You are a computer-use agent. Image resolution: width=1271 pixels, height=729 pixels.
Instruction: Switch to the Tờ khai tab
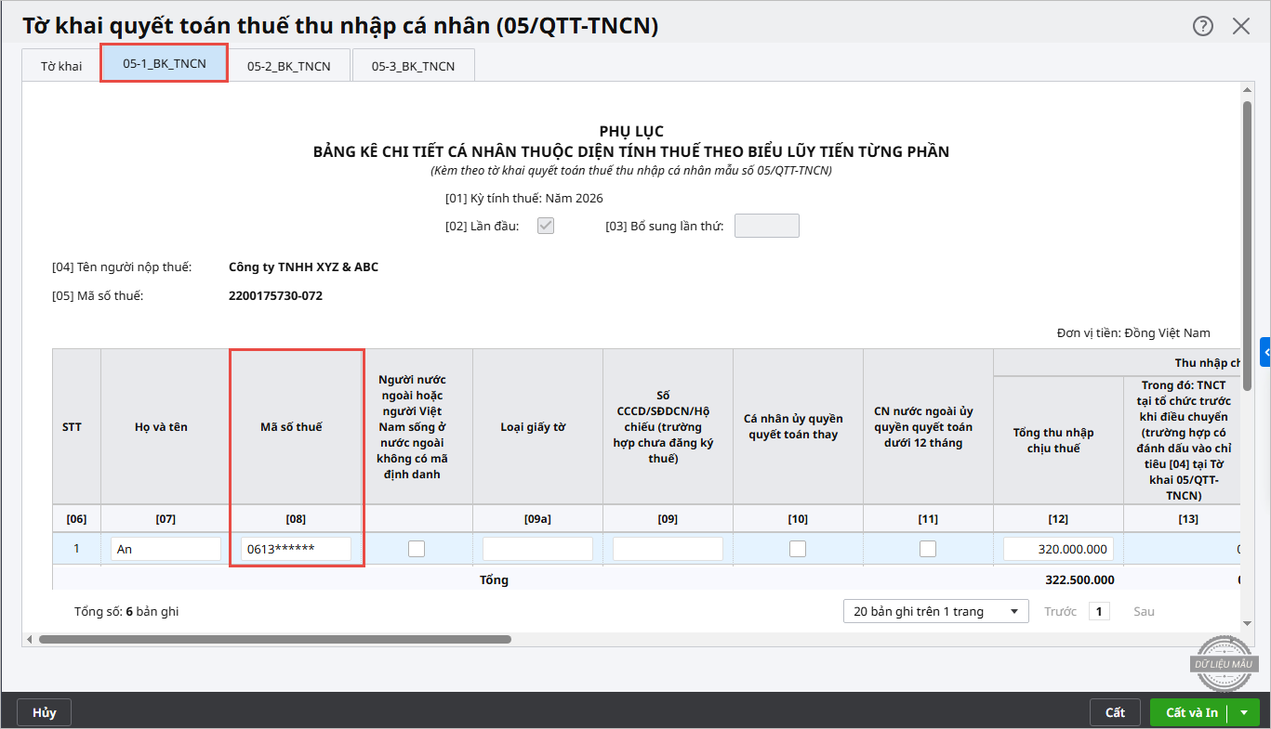[61, 66]
